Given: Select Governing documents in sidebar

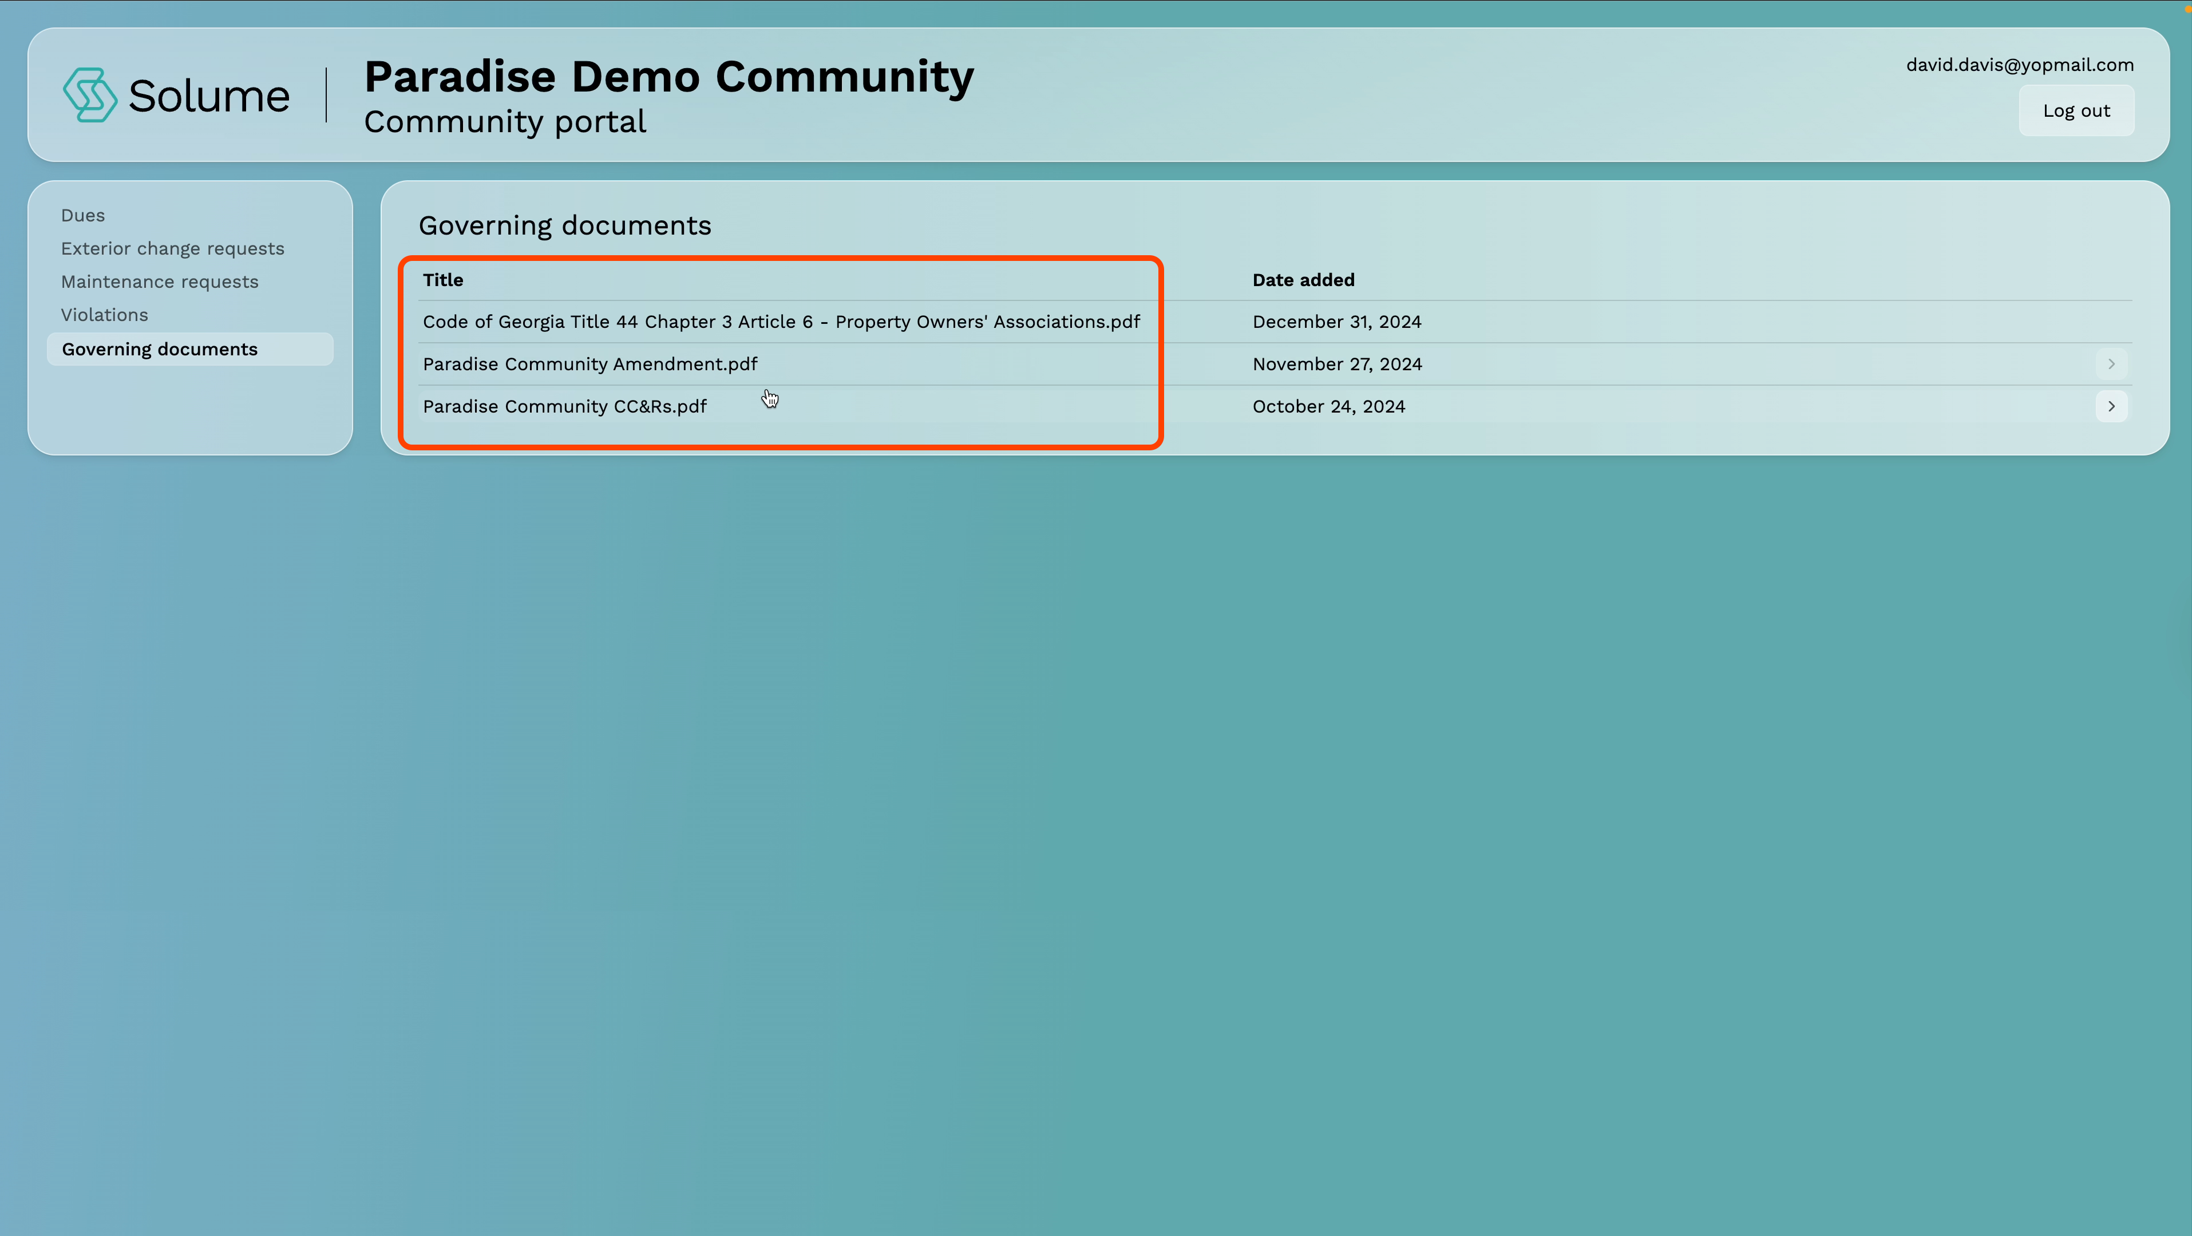Looking at the screenshot, I should coord(190,348).
